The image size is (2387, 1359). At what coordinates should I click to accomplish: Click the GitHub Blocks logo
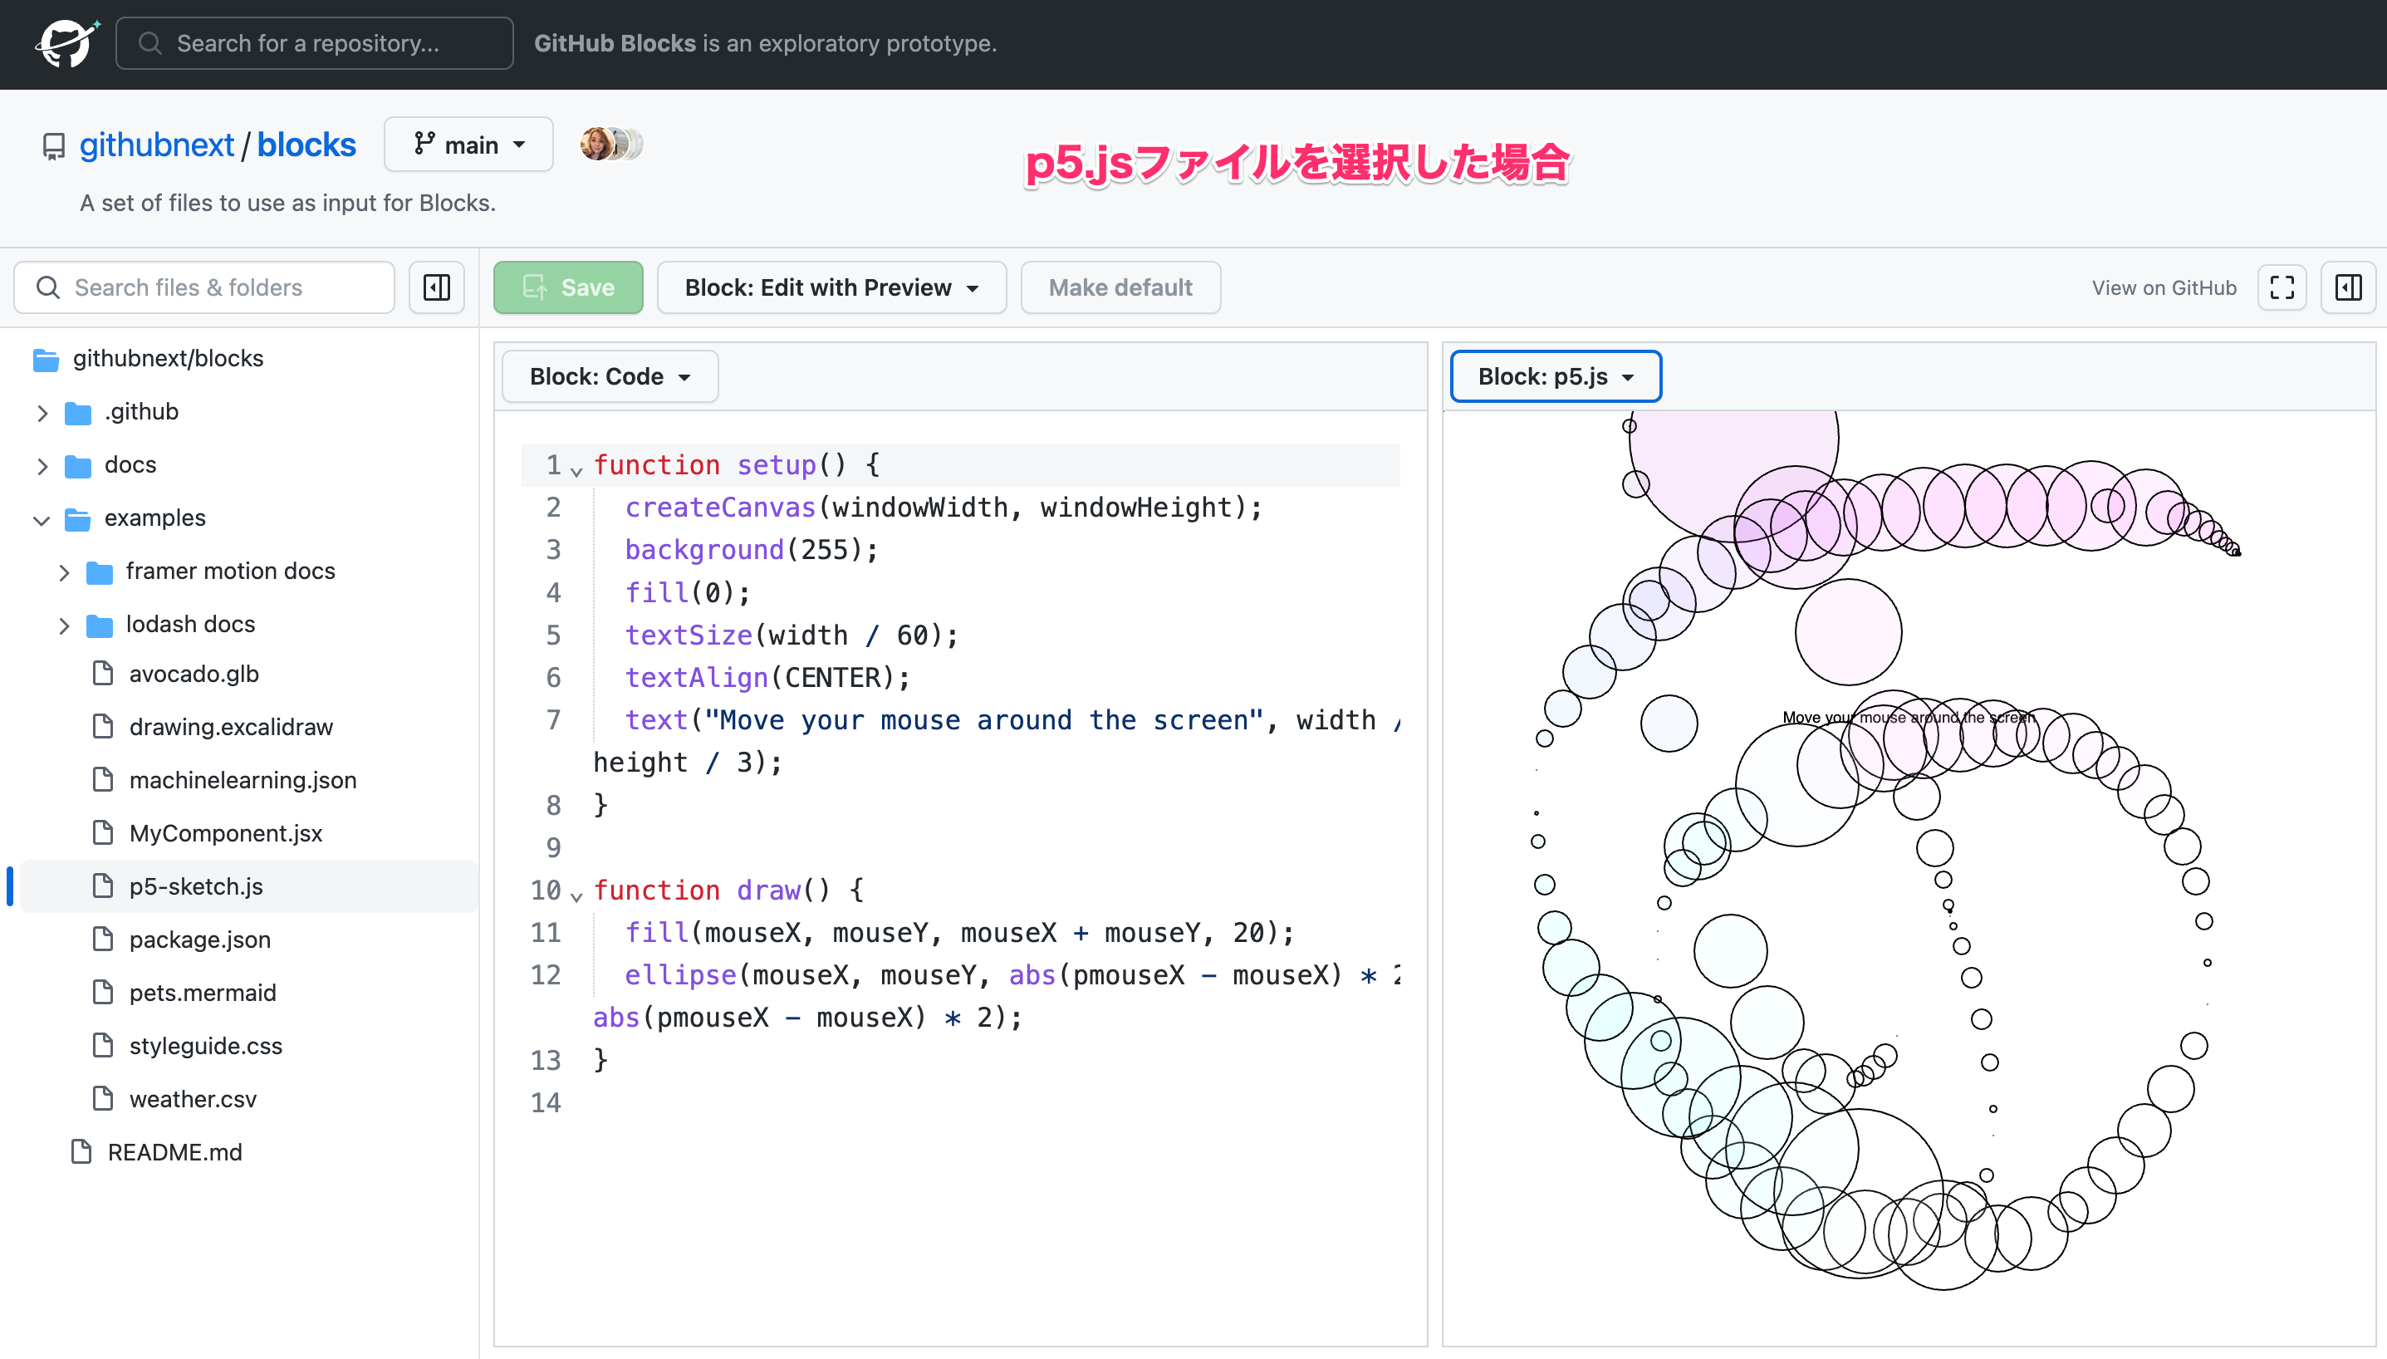pos(66,43)
